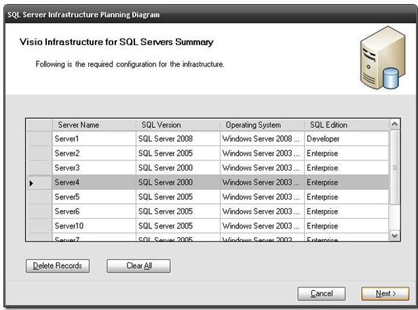Image resolution: width=418 pixels, height=310 pixels.
Task: Click the Cancel button
Action: (x=322, y=293)
